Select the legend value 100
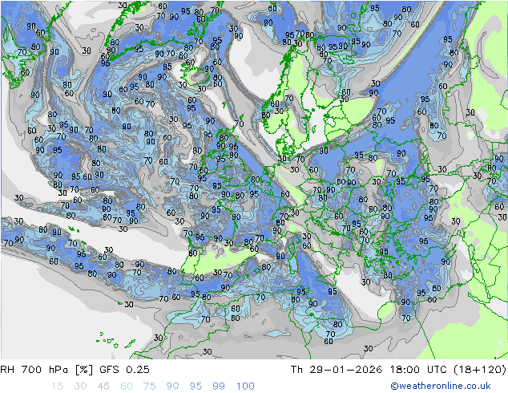Screen dimensions: 508x393 pos(245,387)
